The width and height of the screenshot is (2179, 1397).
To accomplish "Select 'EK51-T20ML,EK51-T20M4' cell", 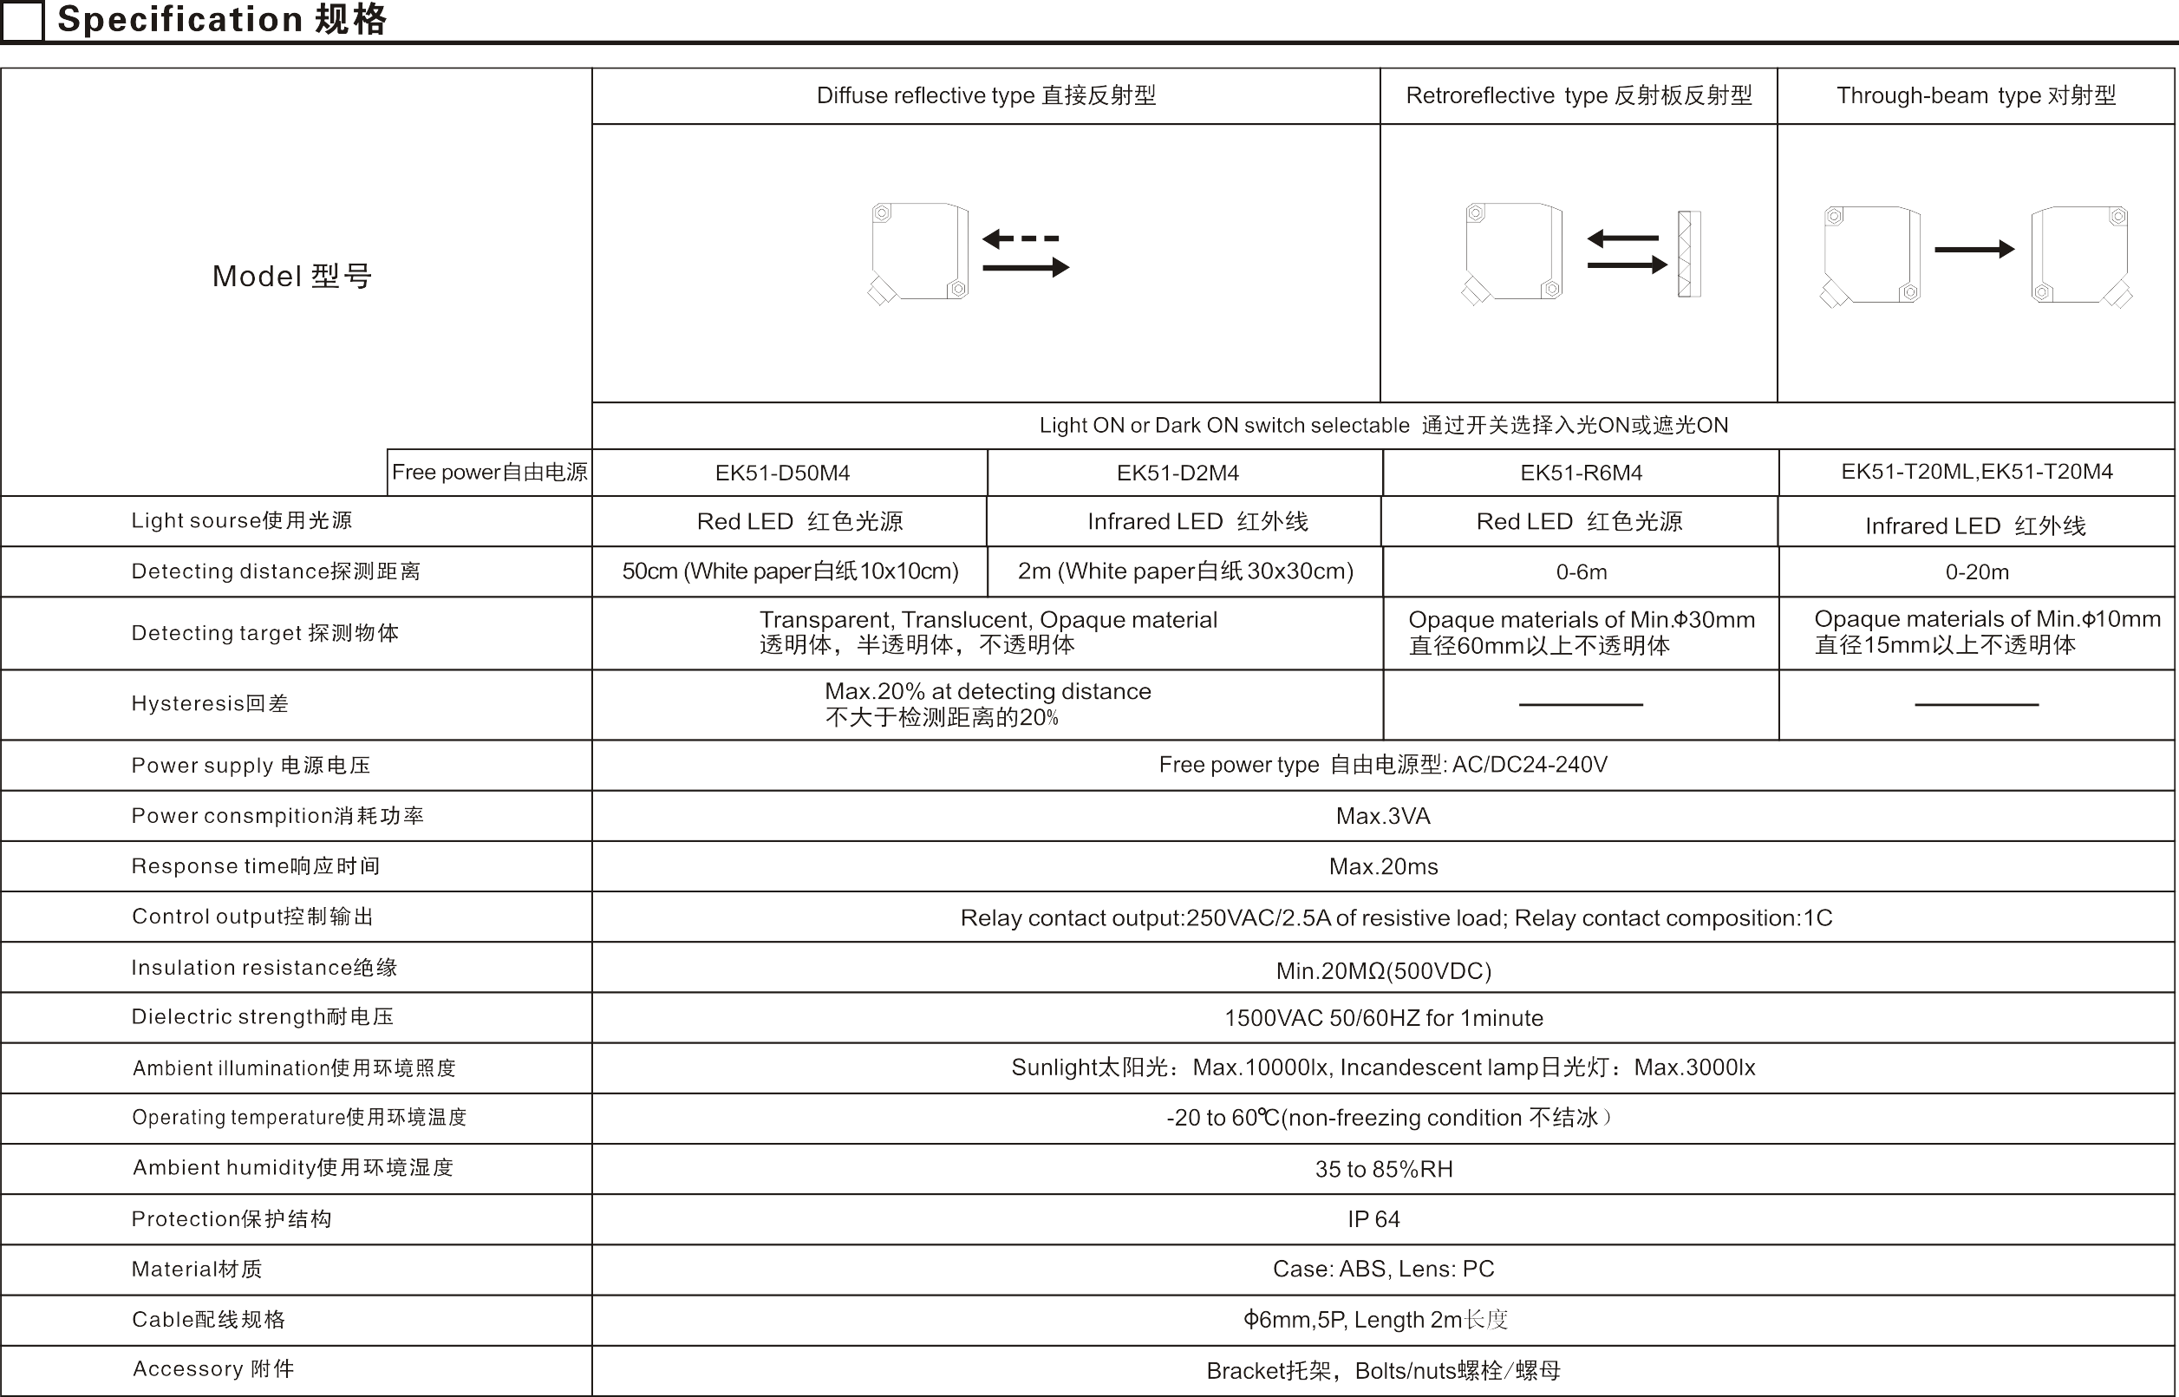I will coord(1977,472).
